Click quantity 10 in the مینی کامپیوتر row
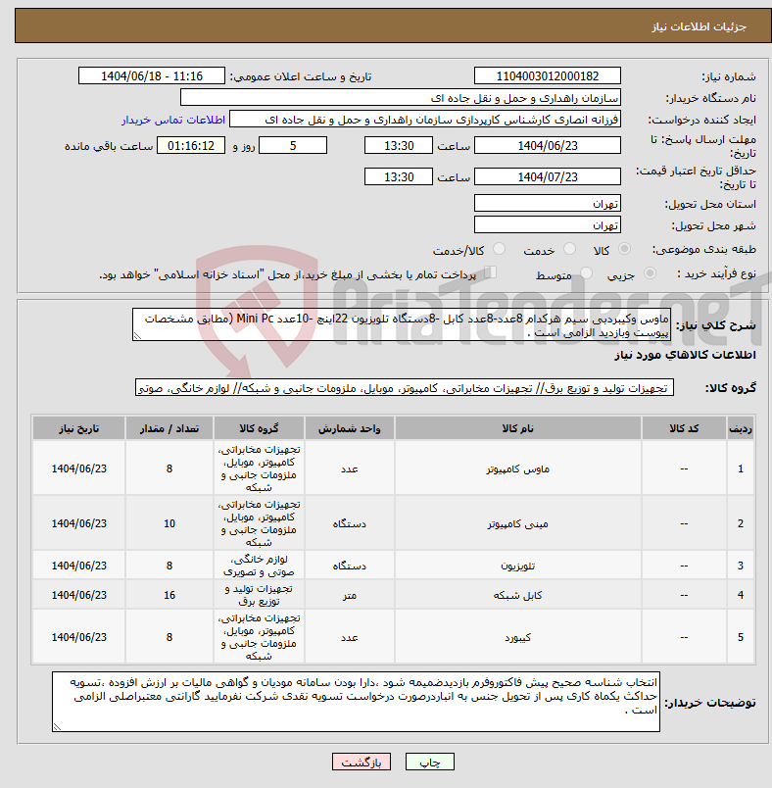Image resolution: width=772 pixels, height=788 pixels. pos(169,523)
